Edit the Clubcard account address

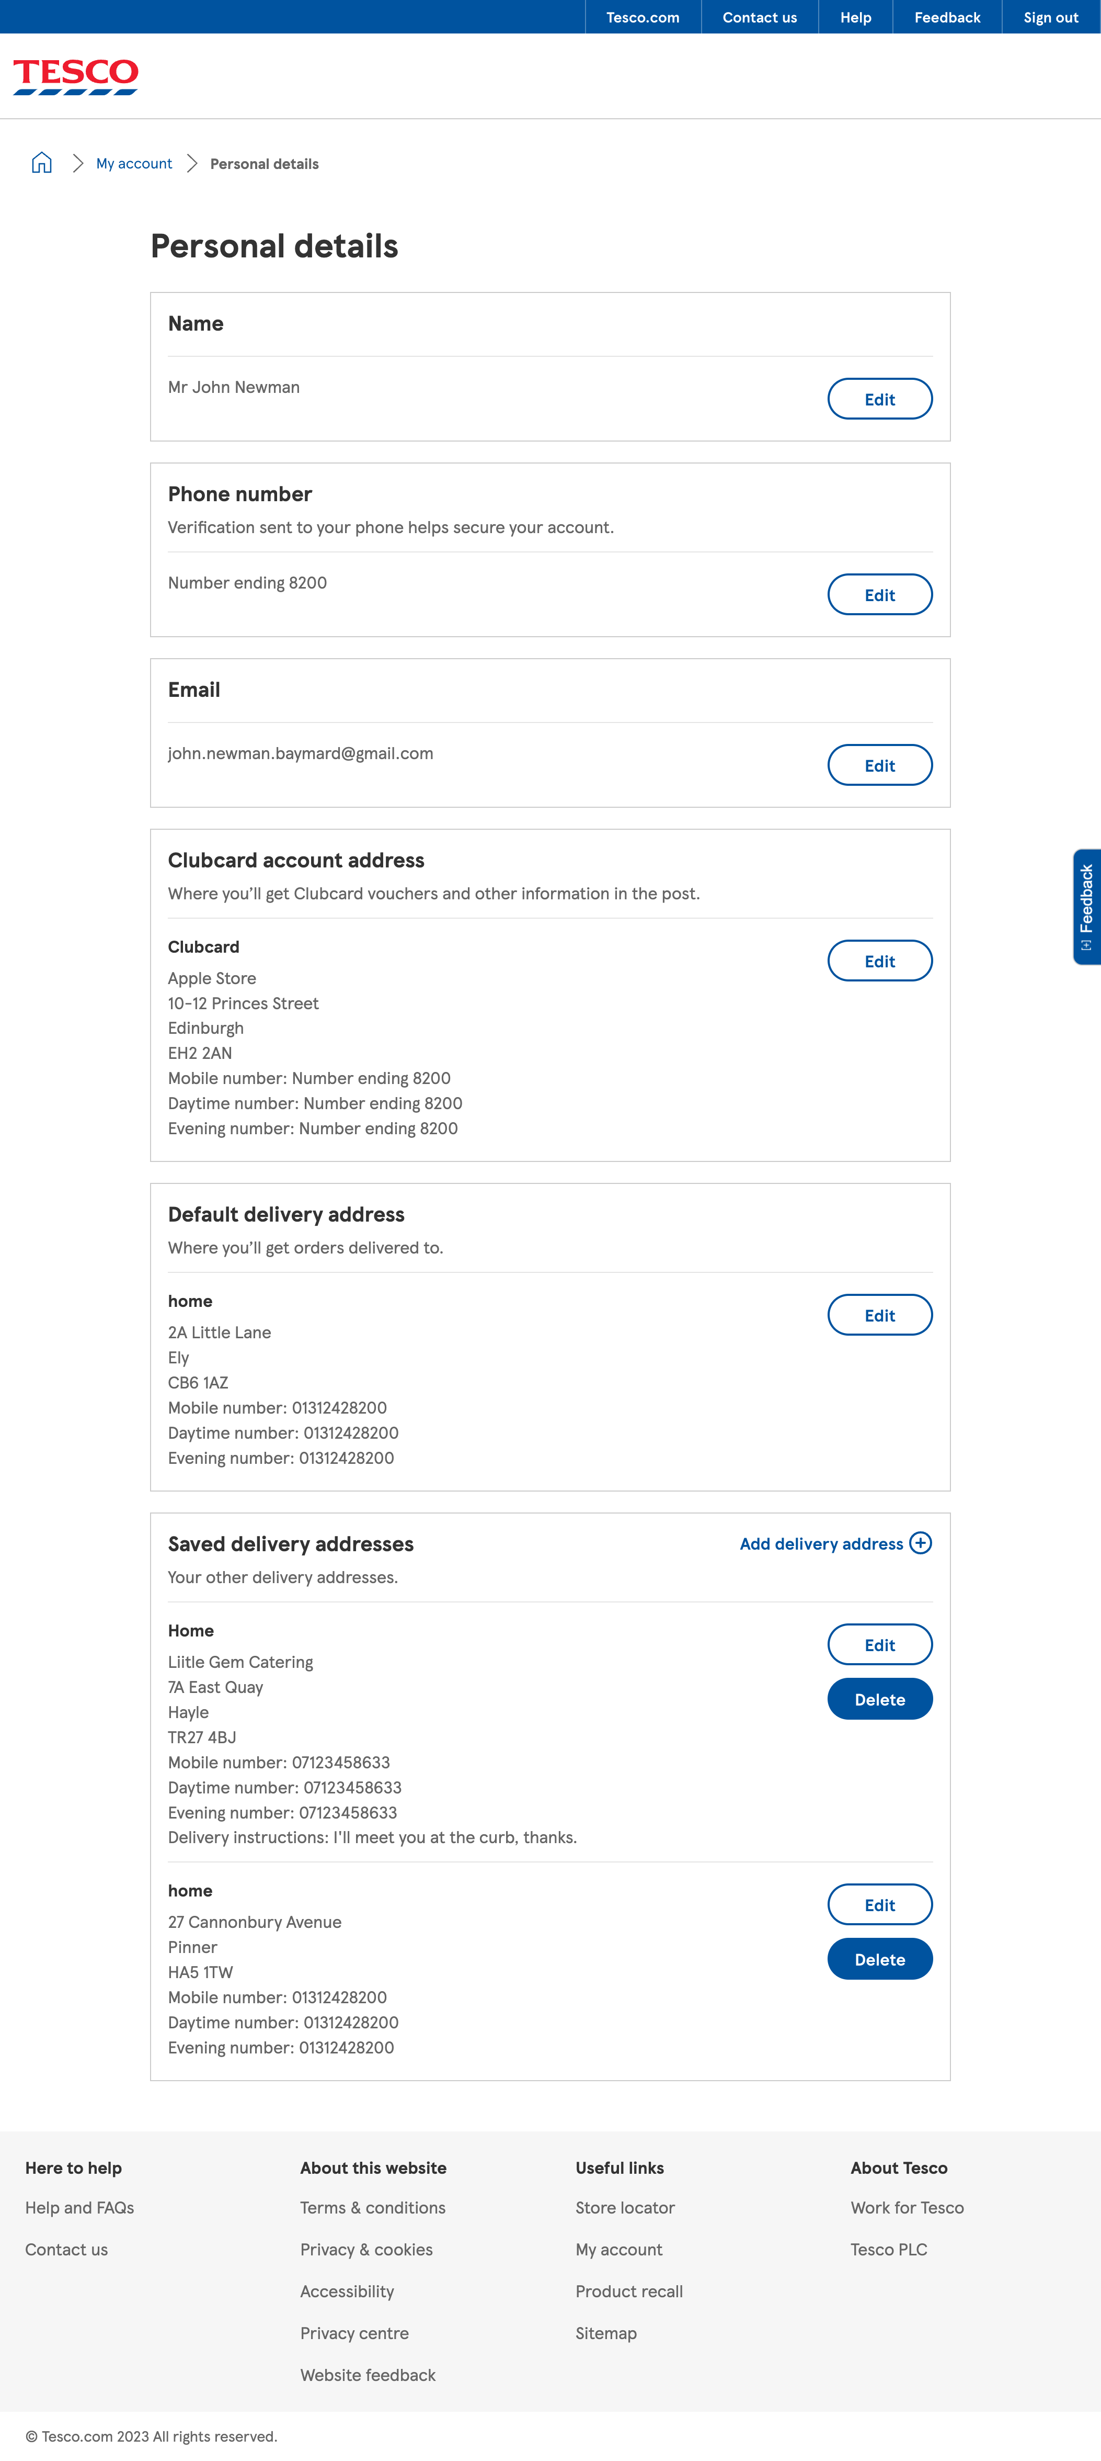(x=879, y=960)
